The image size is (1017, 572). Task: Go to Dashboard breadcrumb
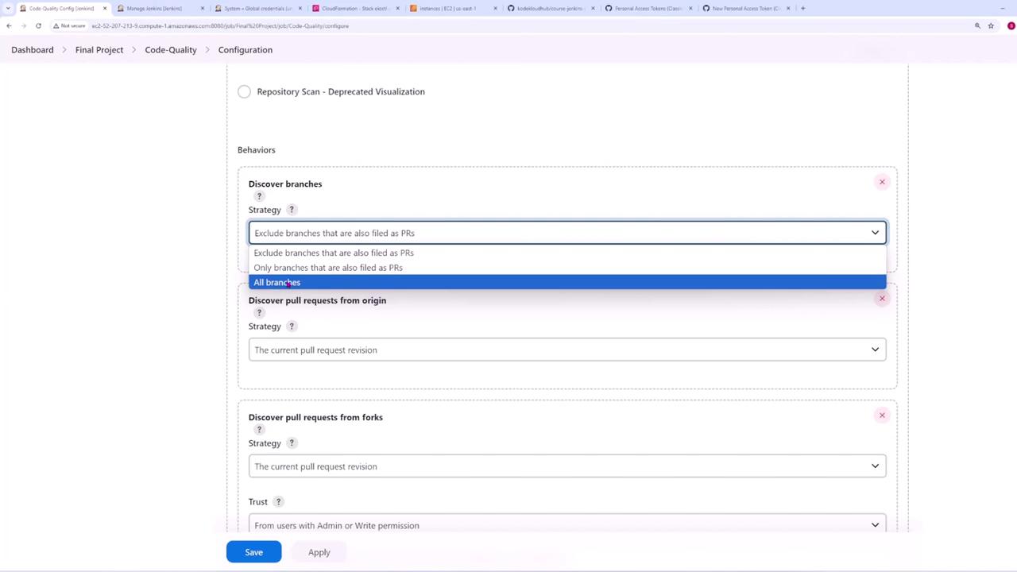pos(33,49)
